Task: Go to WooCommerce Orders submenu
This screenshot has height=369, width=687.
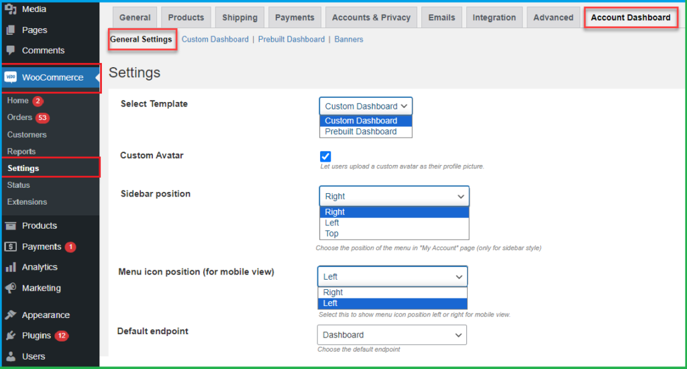Action: 19,117
